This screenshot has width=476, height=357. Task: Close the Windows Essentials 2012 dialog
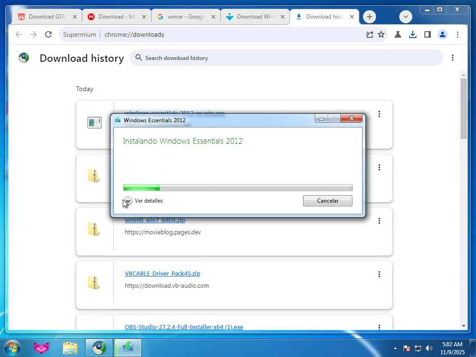[351, 118]
